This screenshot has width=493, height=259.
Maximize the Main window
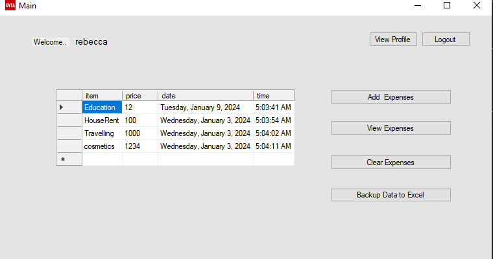[447, 5]
